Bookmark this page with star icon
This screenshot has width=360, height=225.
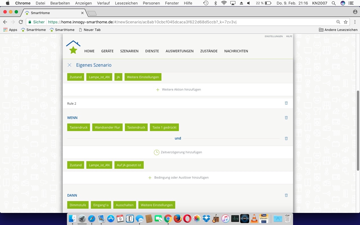[x=346, y=22]
